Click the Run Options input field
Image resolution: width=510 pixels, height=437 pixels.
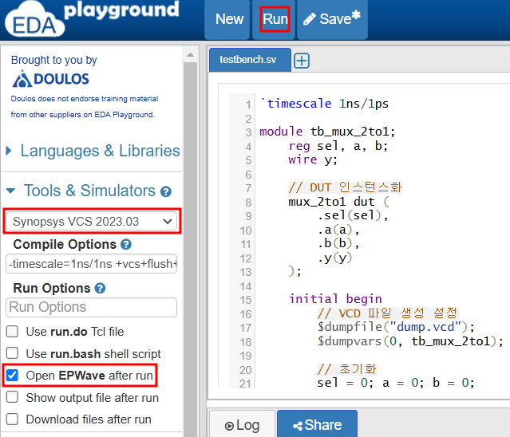[x=91, y=307]
